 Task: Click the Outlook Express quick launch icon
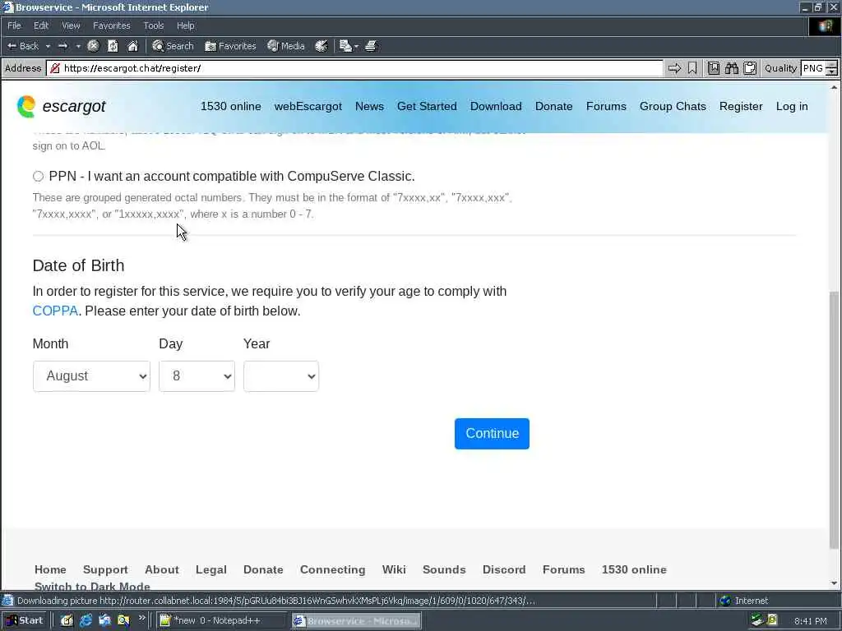[104, 621]
